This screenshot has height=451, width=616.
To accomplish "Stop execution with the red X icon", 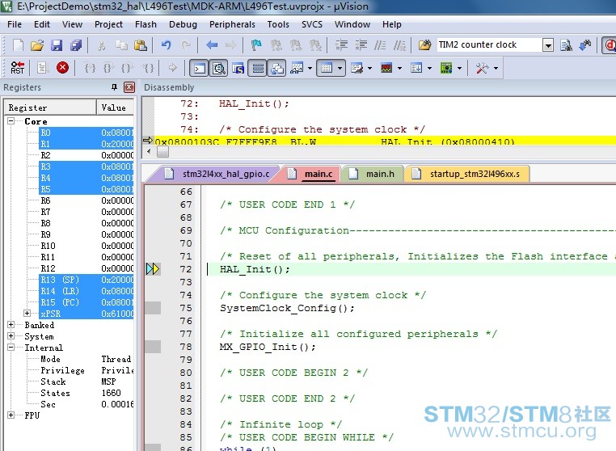I will point(62,68).
